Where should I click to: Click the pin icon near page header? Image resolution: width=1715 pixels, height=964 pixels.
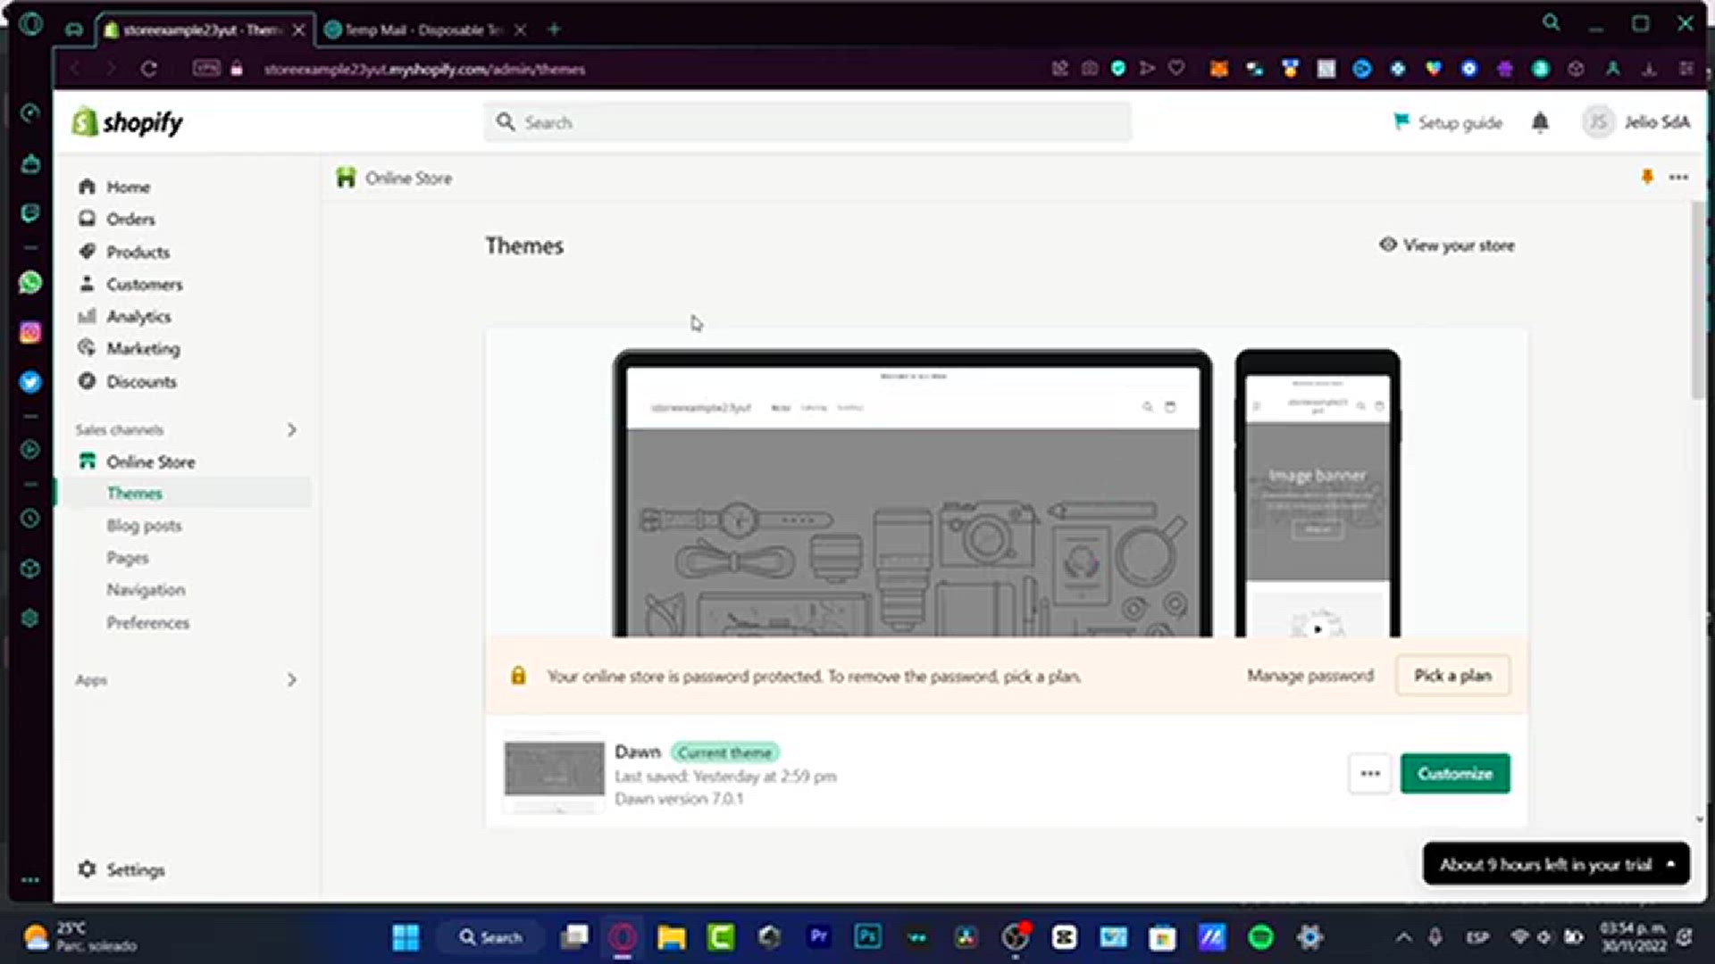(1647, 177)
